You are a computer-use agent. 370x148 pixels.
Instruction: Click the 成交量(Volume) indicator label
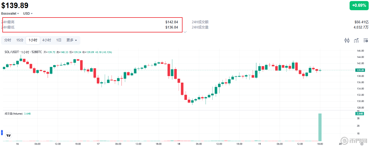pyautogui.click(x=14, y=113)
